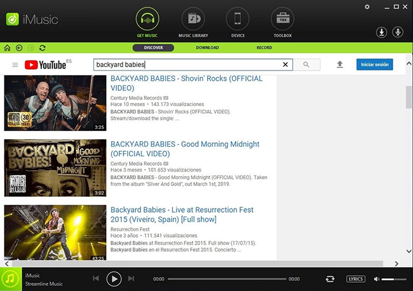Click the Iniciar sesión button
Viewport: 413px width, 291px height.
tap(374, 65)
